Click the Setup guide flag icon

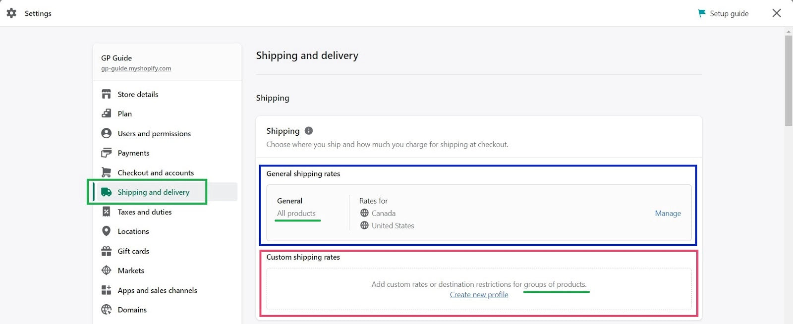click(x=701, y=13)
